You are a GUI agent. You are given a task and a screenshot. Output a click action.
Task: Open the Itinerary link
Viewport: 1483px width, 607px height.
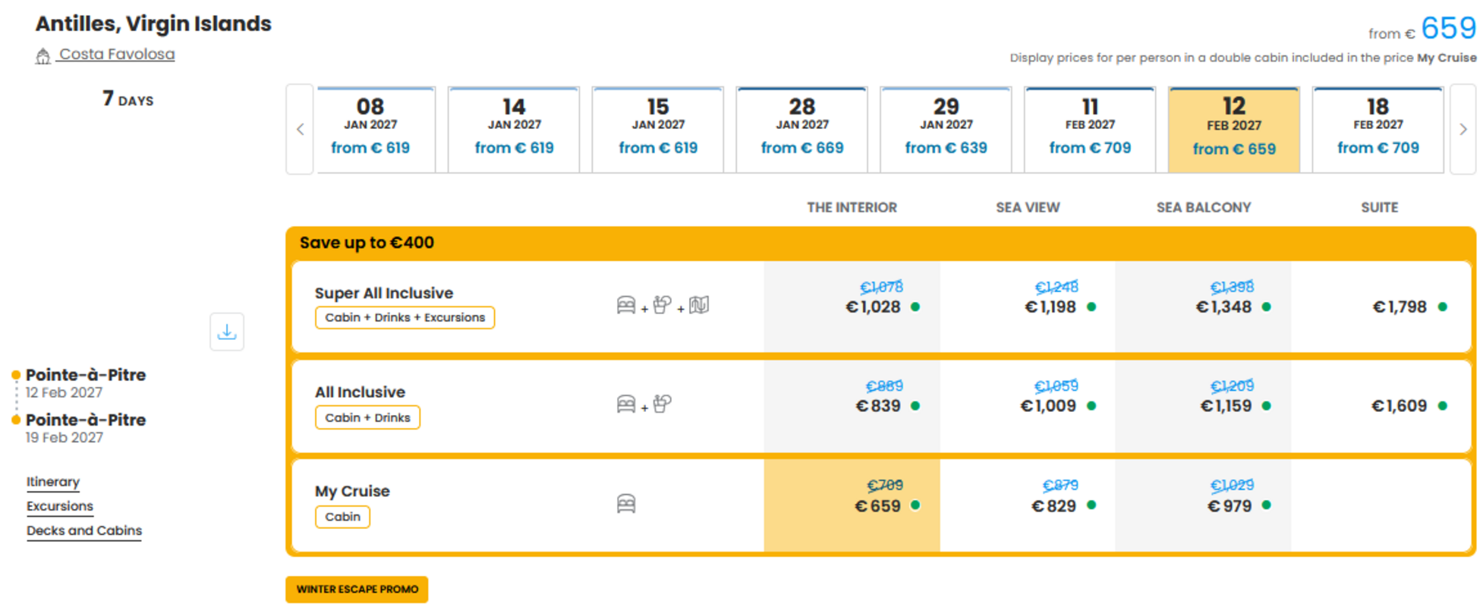(53, 482)
